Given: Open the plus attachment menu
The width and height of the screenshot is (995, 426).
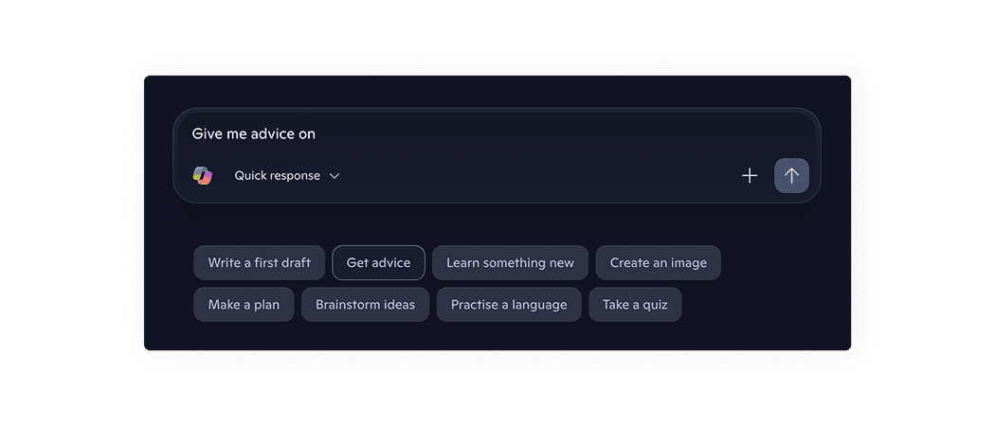Looking at the screenshot, I should point(750,175).
